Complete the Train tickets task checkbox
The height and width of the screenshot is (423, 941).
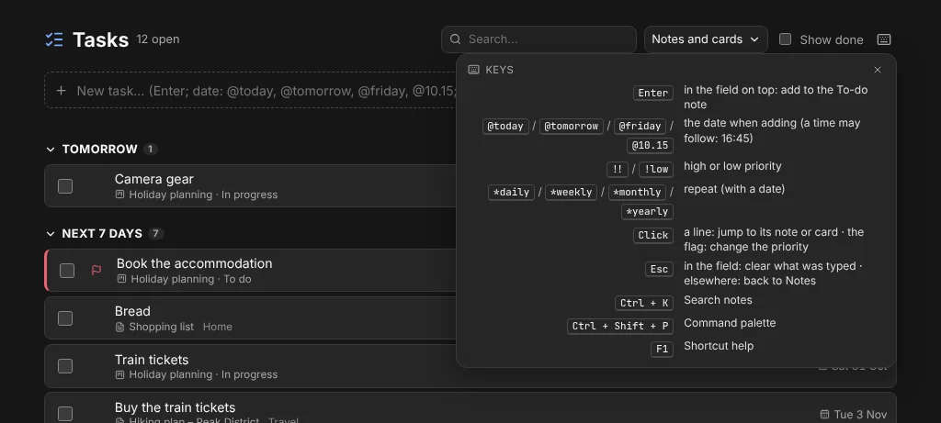pos(65,366)
